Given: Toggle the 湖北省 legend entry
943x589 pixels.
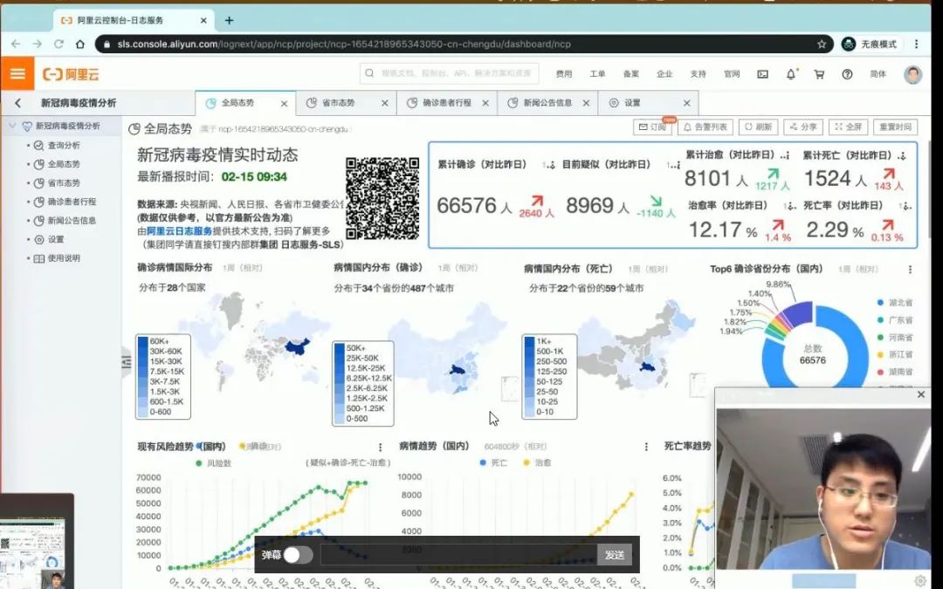Looking at the screenshot, I should [894, 303].
